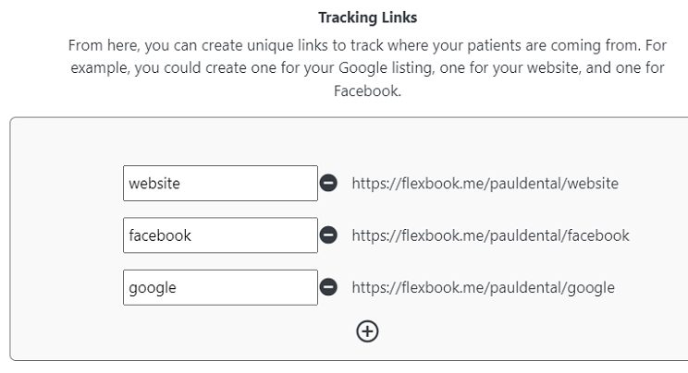
Task: Open the pauldental/google tracking URL
Action: coord(483,287)
